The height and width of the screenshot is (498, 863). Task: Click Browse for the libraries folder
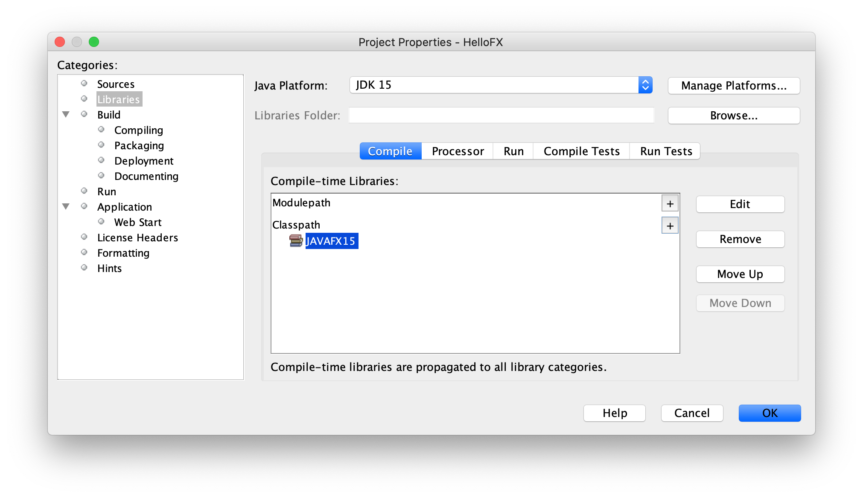pyautogui.click(x=733, y=116)
